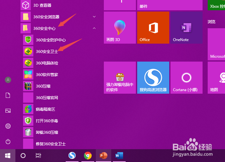Open Documents from Start sidebar
Image resolution: width=225 pixels, height=162 pixels.
pyautogui.click(x=8, y=95)
